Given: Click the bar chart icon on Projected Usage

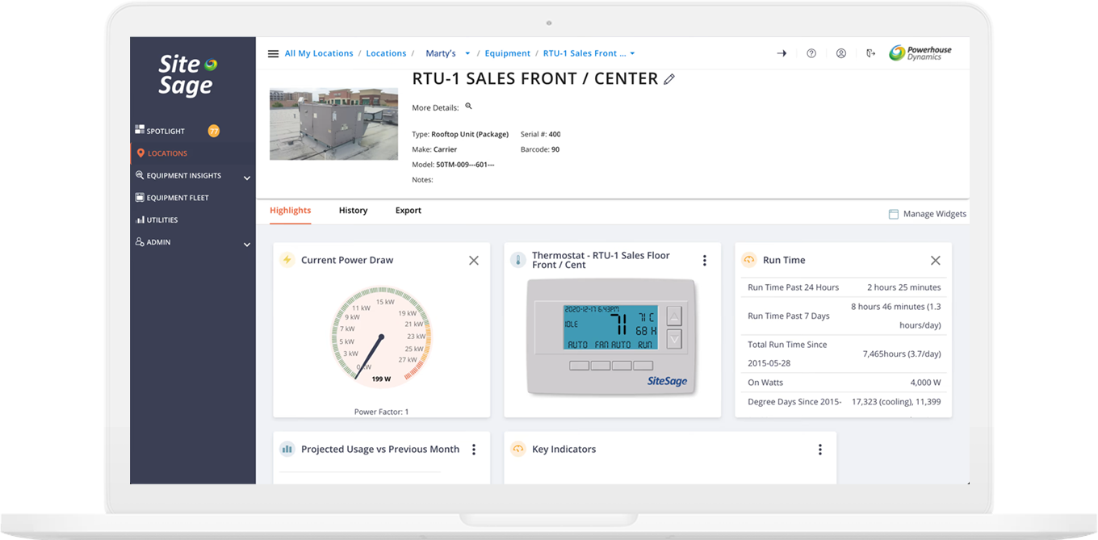Looking at the screenshot, I should pos(287,449).
